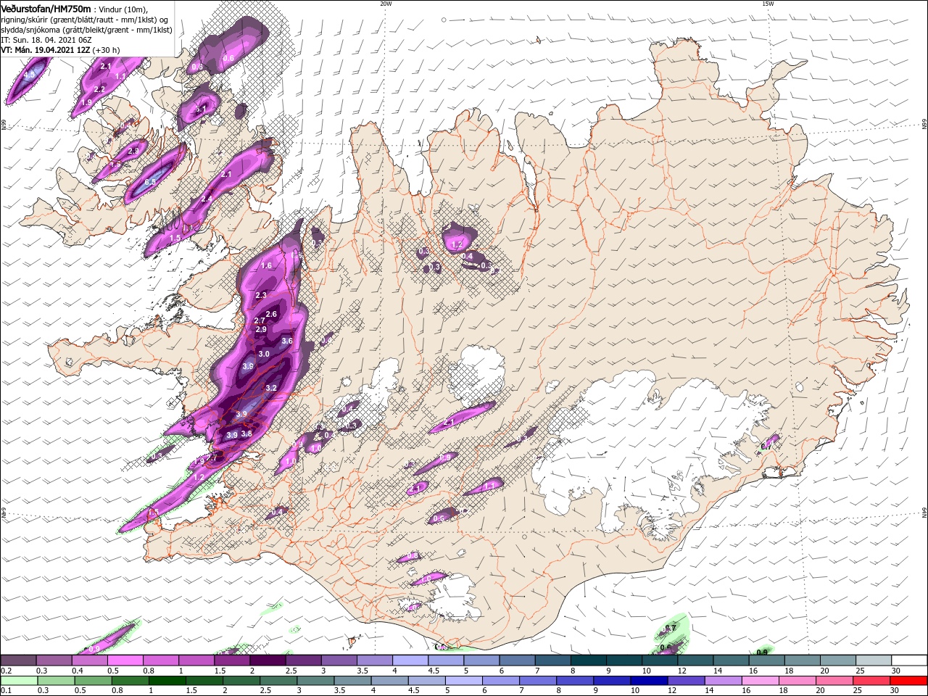Click the lower legend swatch between 7 and 8
Image resolution: width=928 pixels, height=696 pixels.
pos(538,681)
